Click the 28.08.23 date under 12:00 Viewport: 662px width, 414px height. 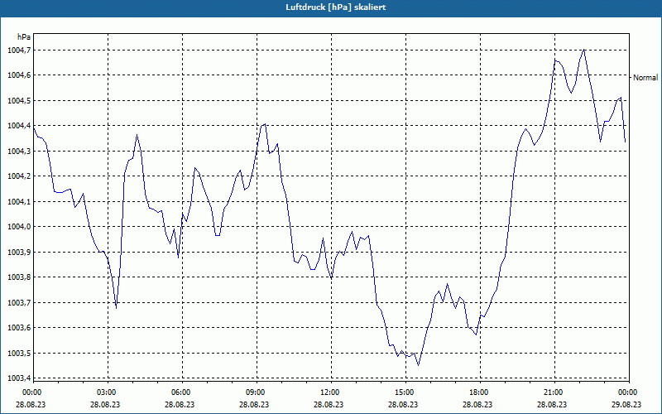click(x=329, y=404)
